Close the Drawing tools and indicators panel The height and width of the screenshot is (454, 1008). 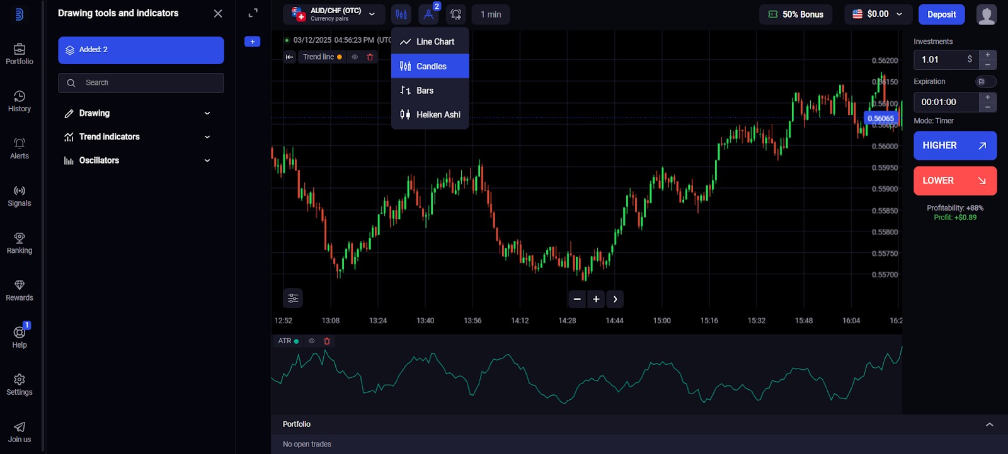click(x=218, y=13)
